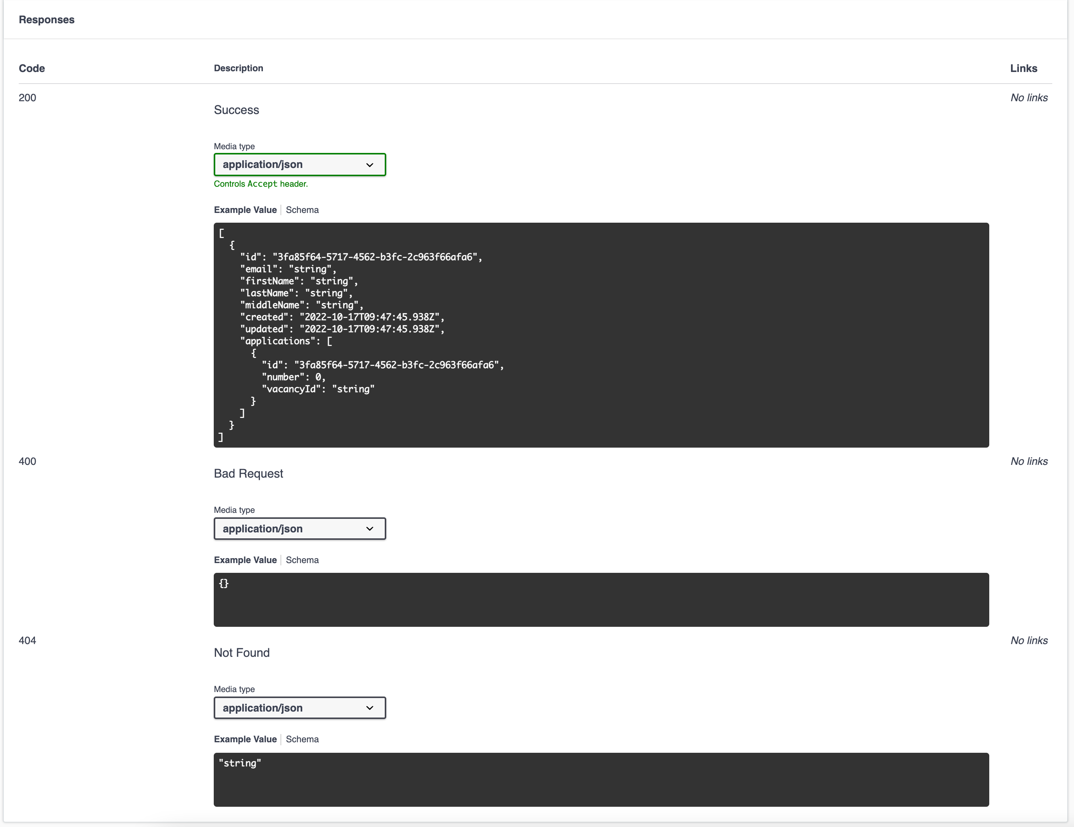Switch to Schema tab for 200 Success response
Screen dimensions: 1074x827
pyautogui.click(x=302, y=210)
